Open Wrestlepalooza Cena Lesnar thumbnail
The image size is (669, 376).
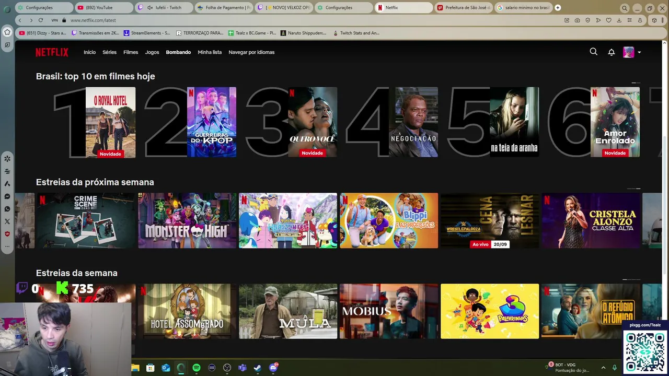(x=490, y=220)
